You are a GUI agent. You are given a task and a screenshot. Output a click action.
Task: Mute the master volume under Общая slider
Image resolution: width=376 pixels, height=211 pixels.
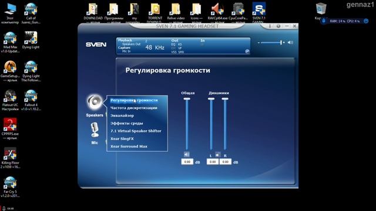(x=187, y=154)
